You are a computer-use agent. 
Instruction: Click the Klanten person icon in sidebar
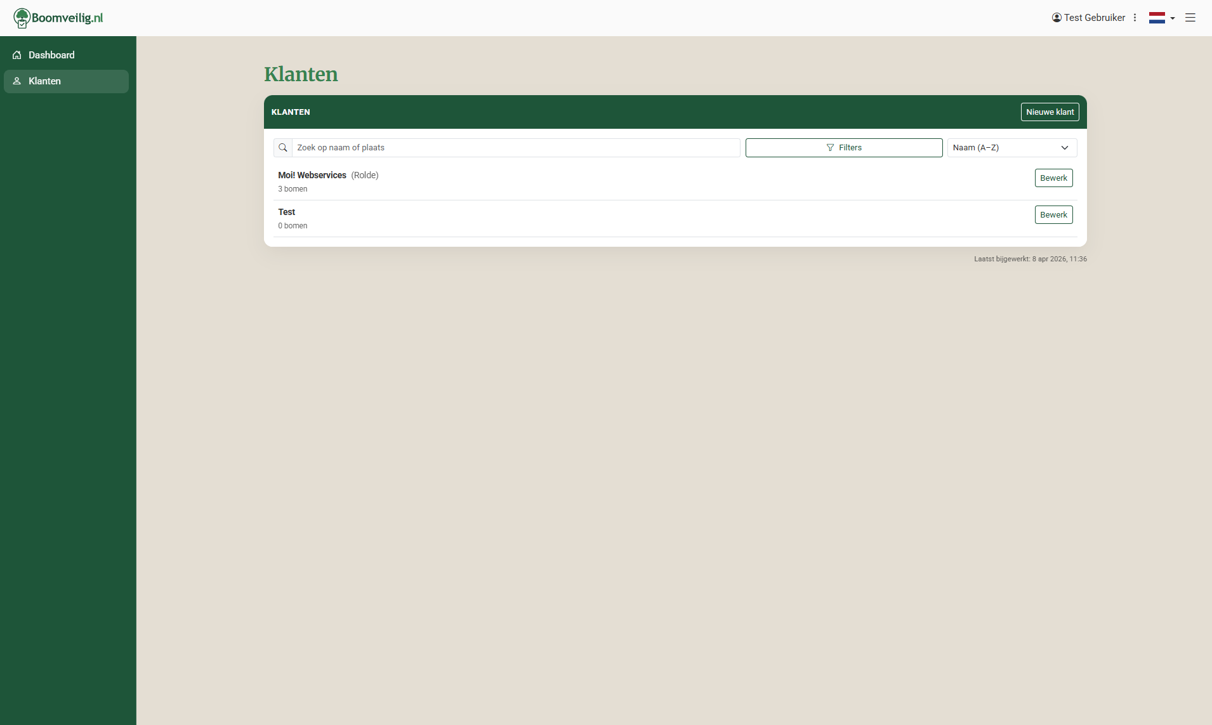pos(17,81)
